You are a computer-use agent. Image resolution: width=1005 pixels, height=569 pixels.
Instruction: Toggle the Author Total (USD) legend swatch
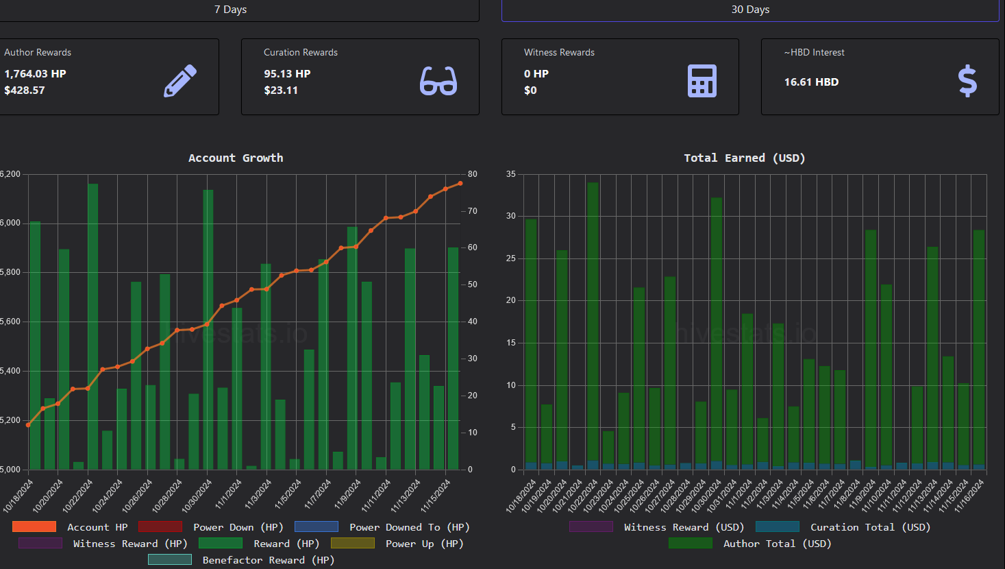click(691, 543)
